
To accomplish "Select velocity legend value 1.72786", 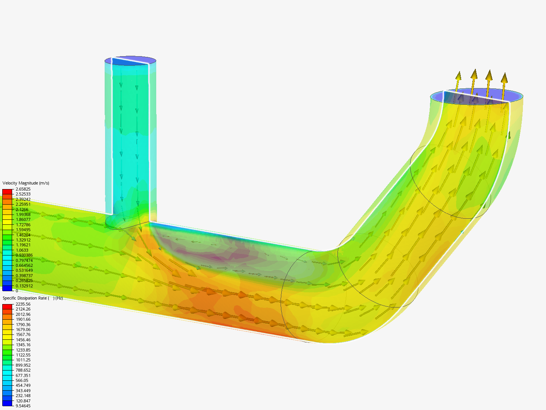I will 23,225.
